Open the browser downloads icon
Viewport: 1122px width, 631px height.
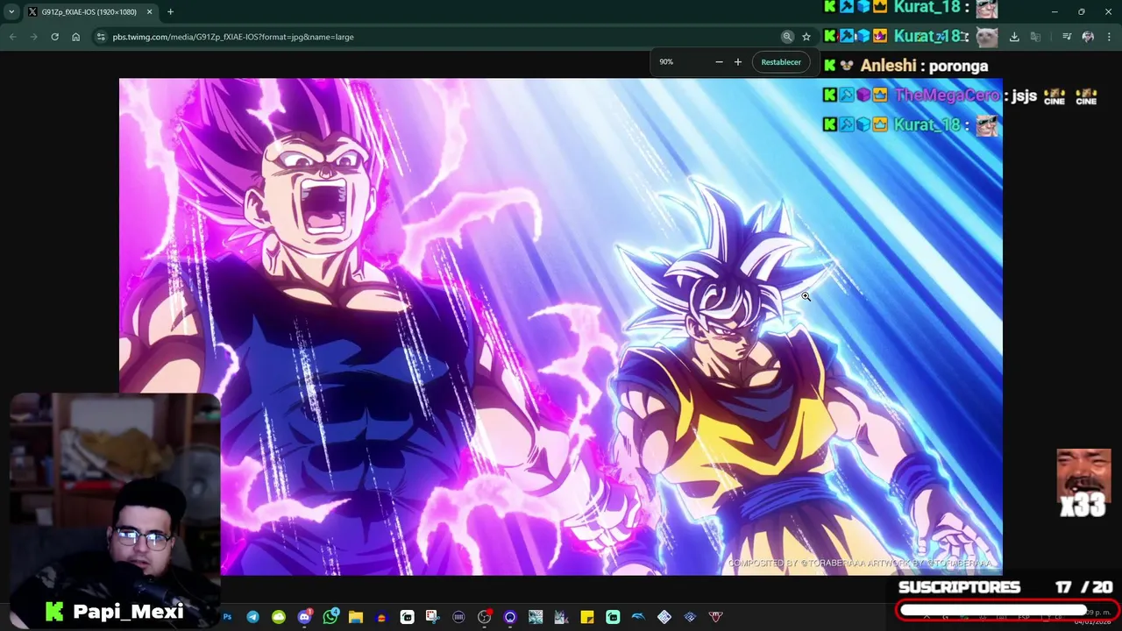click(1014, 37)
